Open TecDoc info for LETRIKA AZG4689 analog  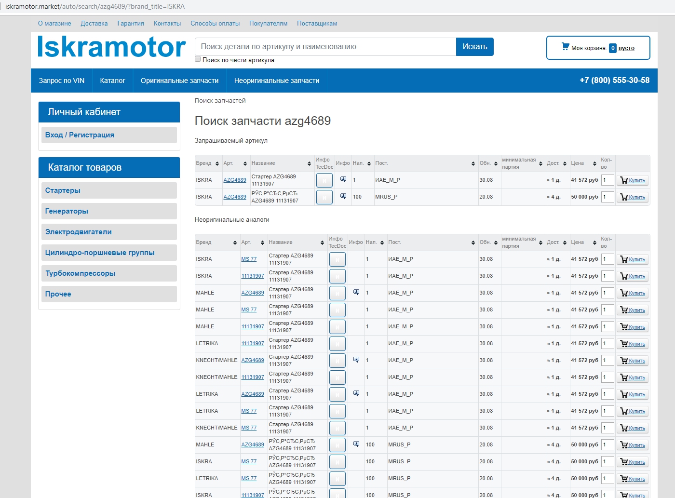(x=337, y=394)
